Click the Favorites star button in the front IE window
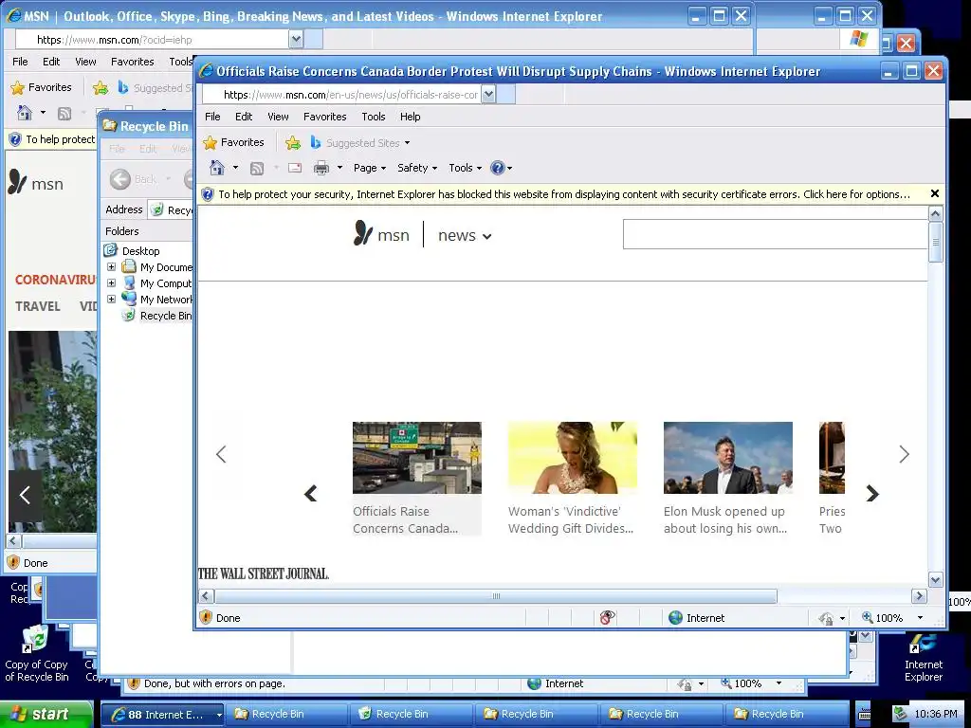 (233, 142)
